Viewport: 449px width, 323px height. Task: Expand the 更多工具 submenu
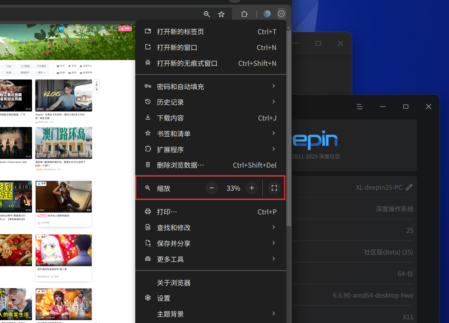pos(211,259)
